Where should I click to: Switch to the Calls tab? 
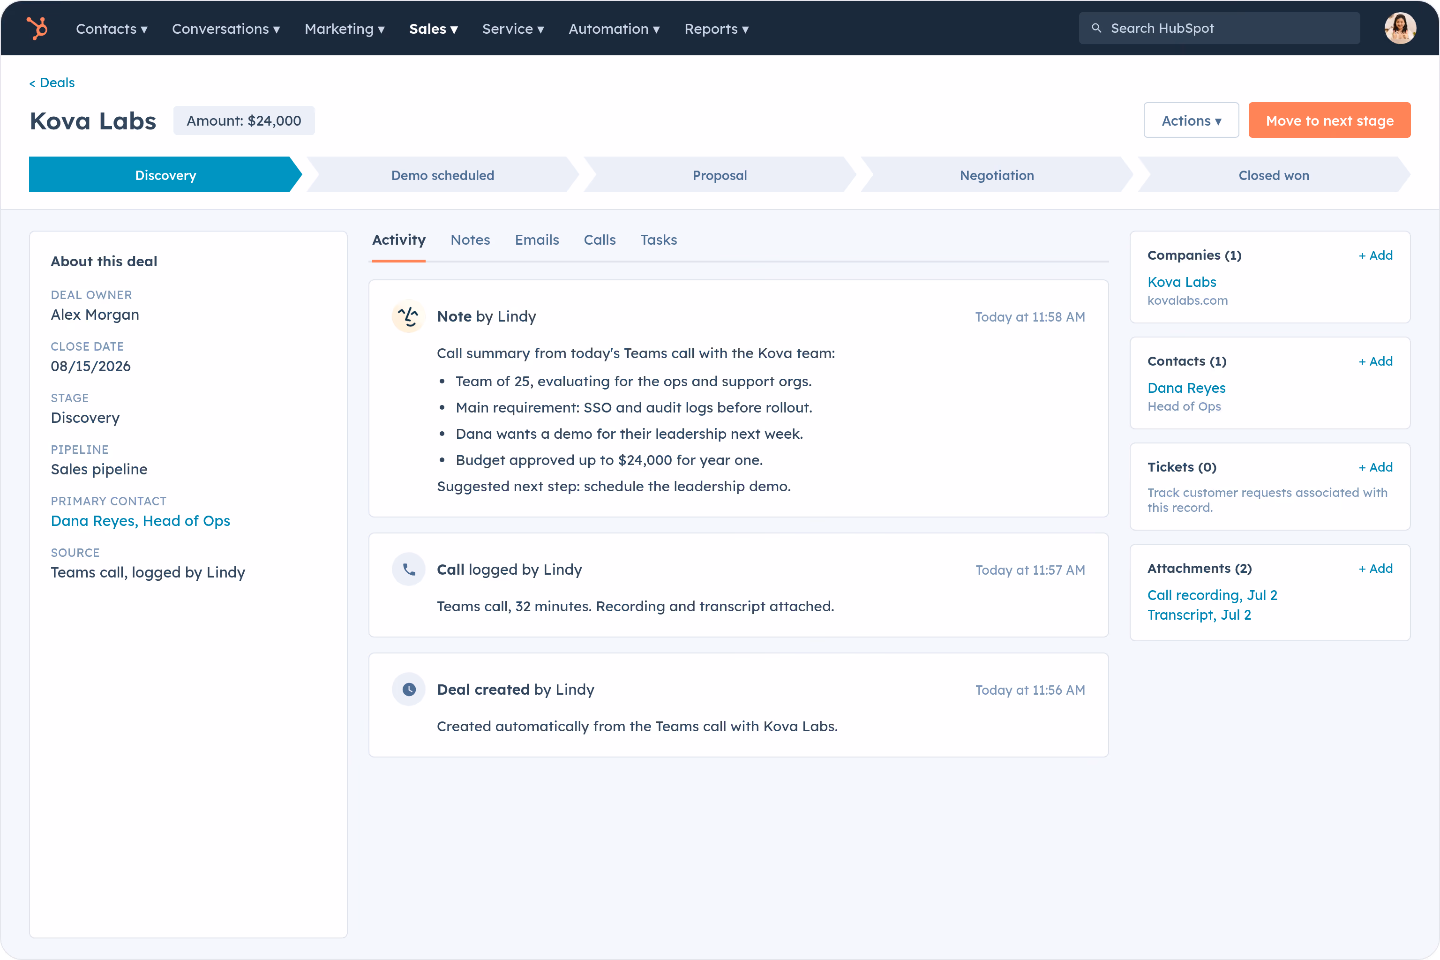[600, 240]
